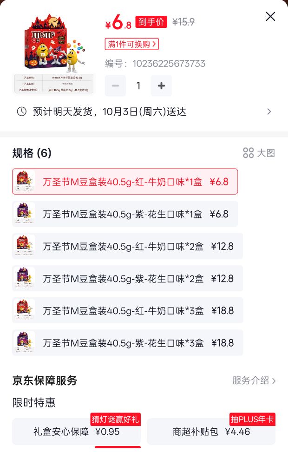The height and width of the screenshot is (452, 288).
Task: Tap the clock icon beside delivery estimate
Action: click(22, 111)
